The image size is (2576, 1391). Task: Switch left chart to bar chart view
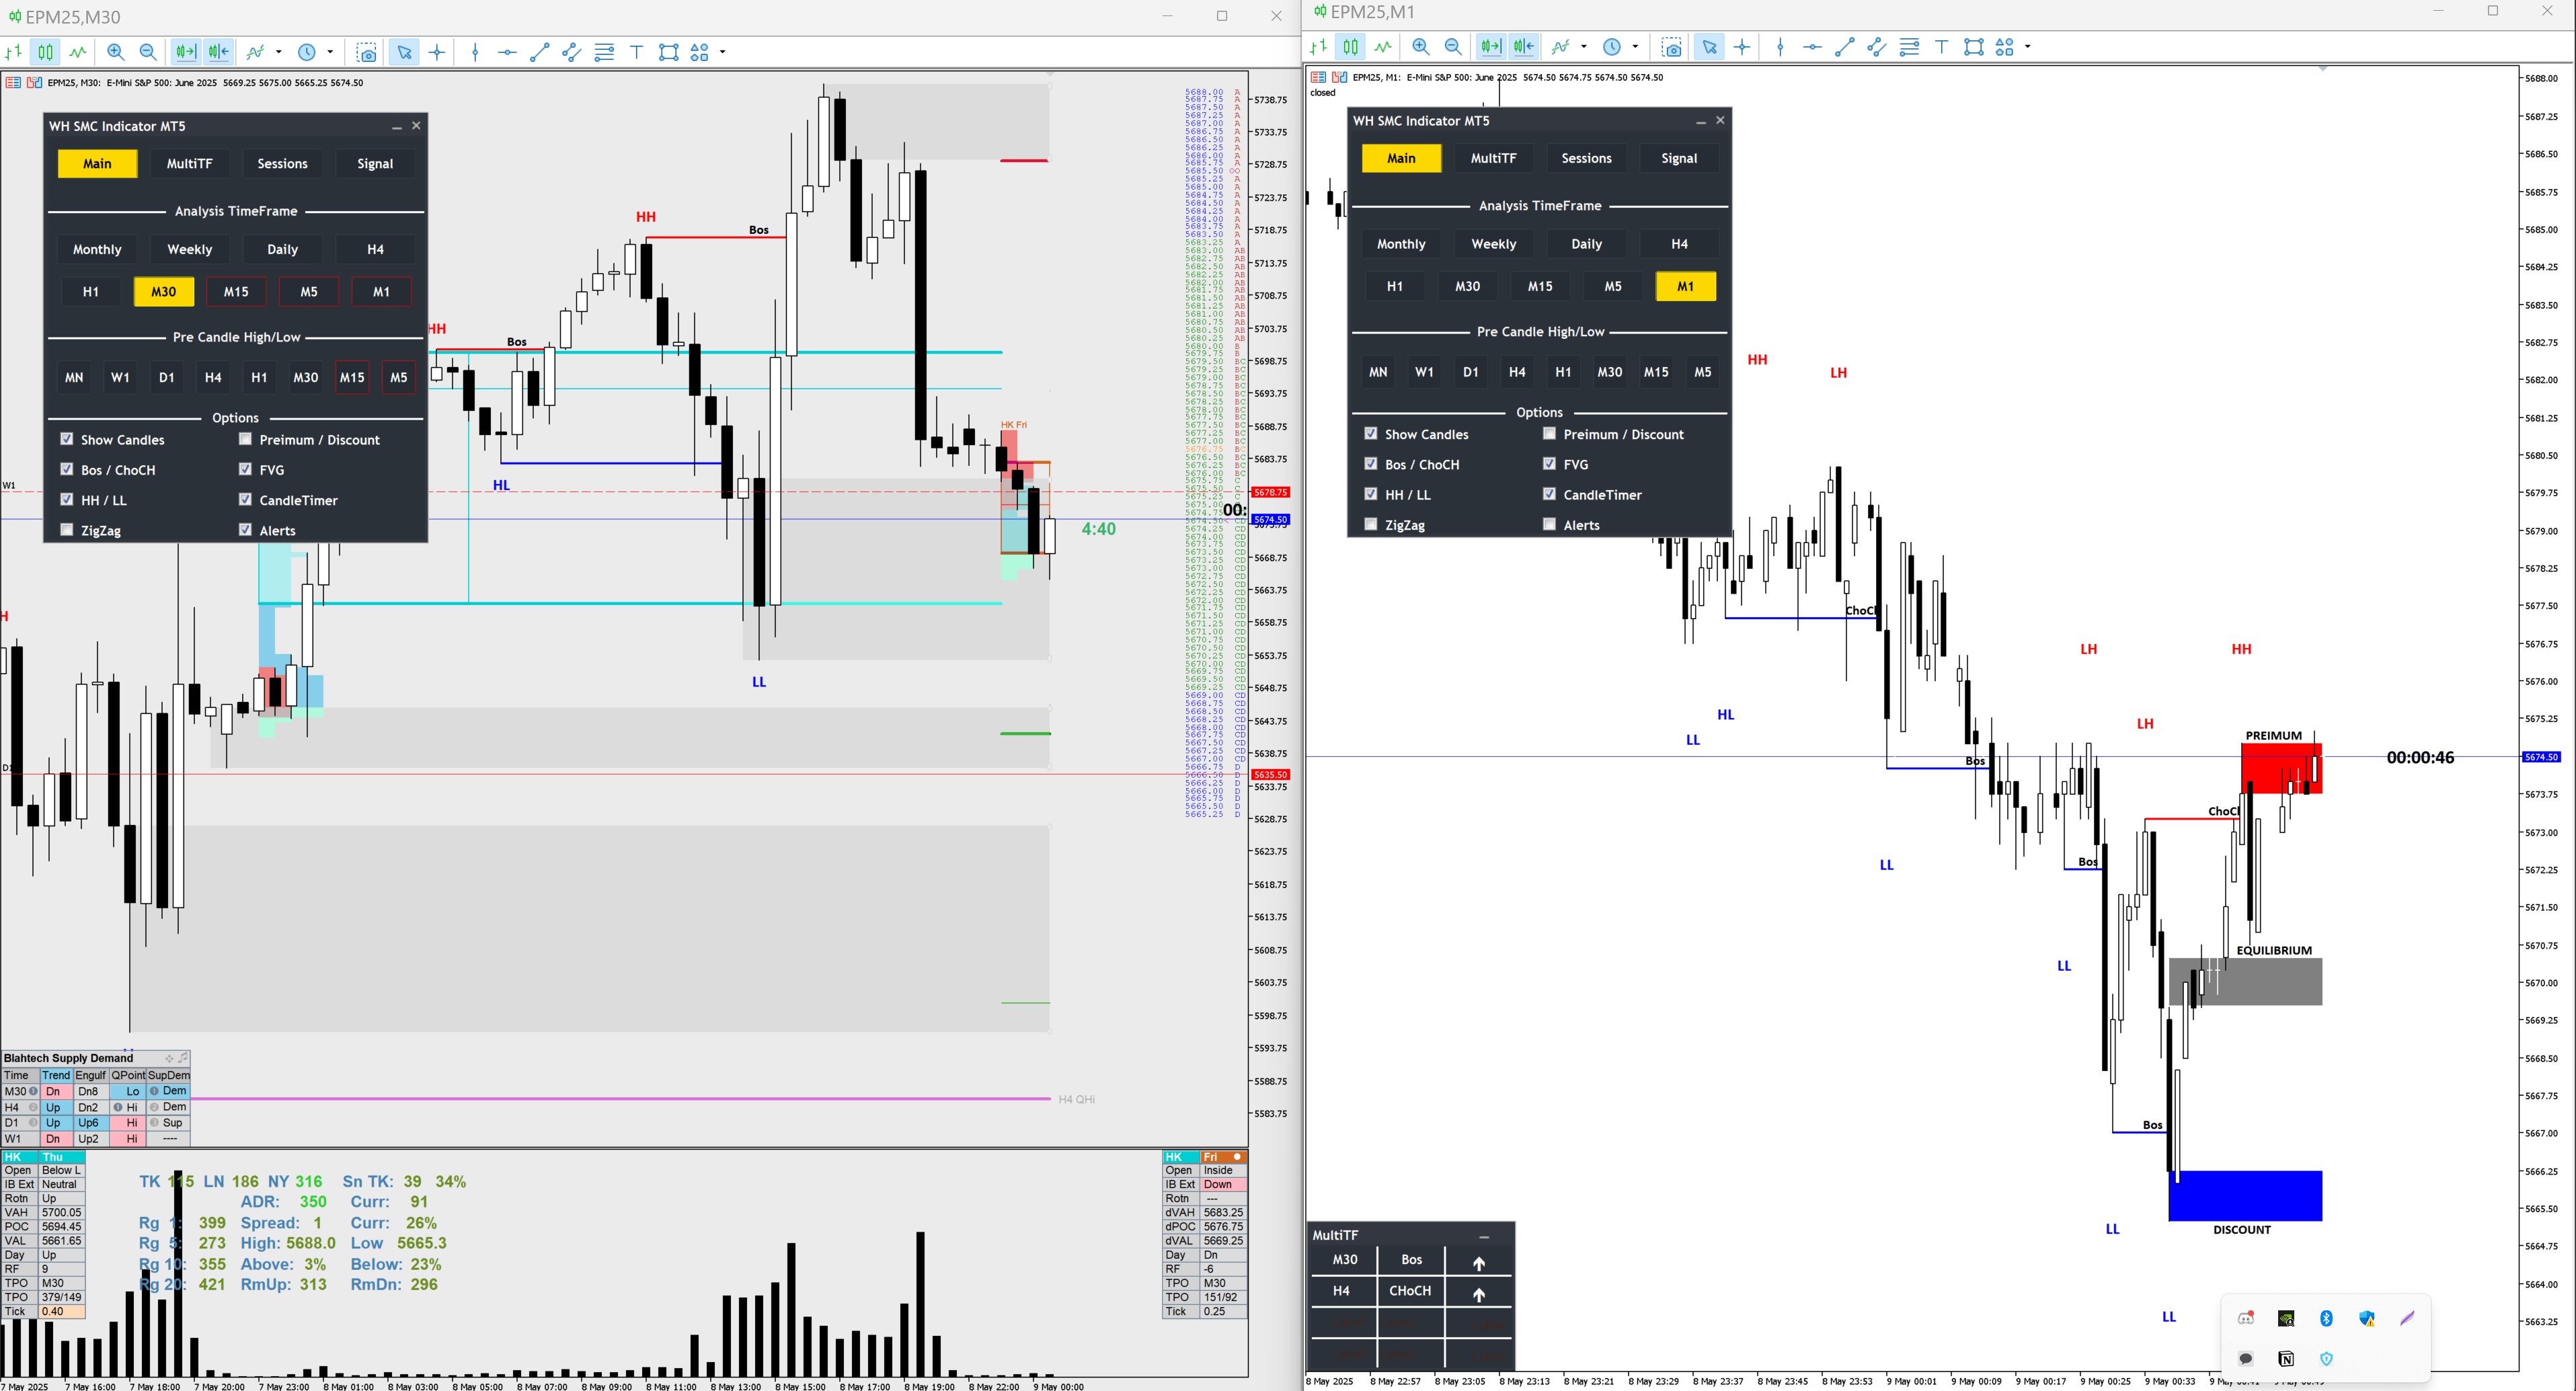coord(14,52)
